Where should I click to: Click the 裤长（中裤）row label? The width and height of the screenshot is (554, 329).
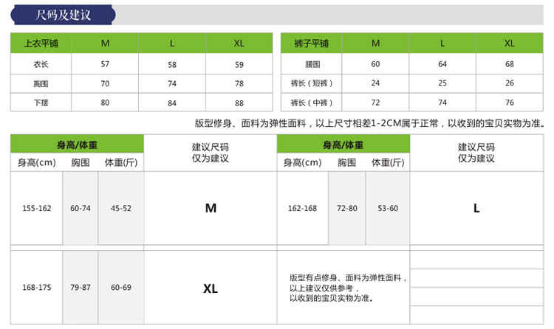pyautogui.click(x=311, y=103)
